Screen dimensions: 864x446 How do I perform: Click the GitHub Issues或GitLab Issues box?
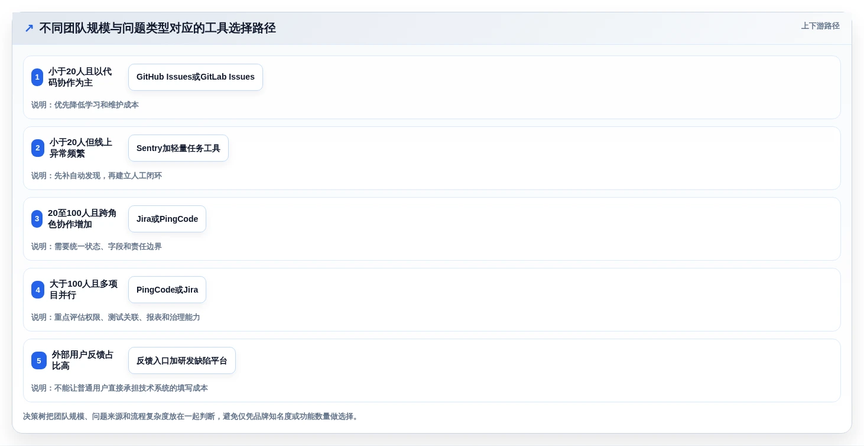pyautogui.click(x=196, y=77)
